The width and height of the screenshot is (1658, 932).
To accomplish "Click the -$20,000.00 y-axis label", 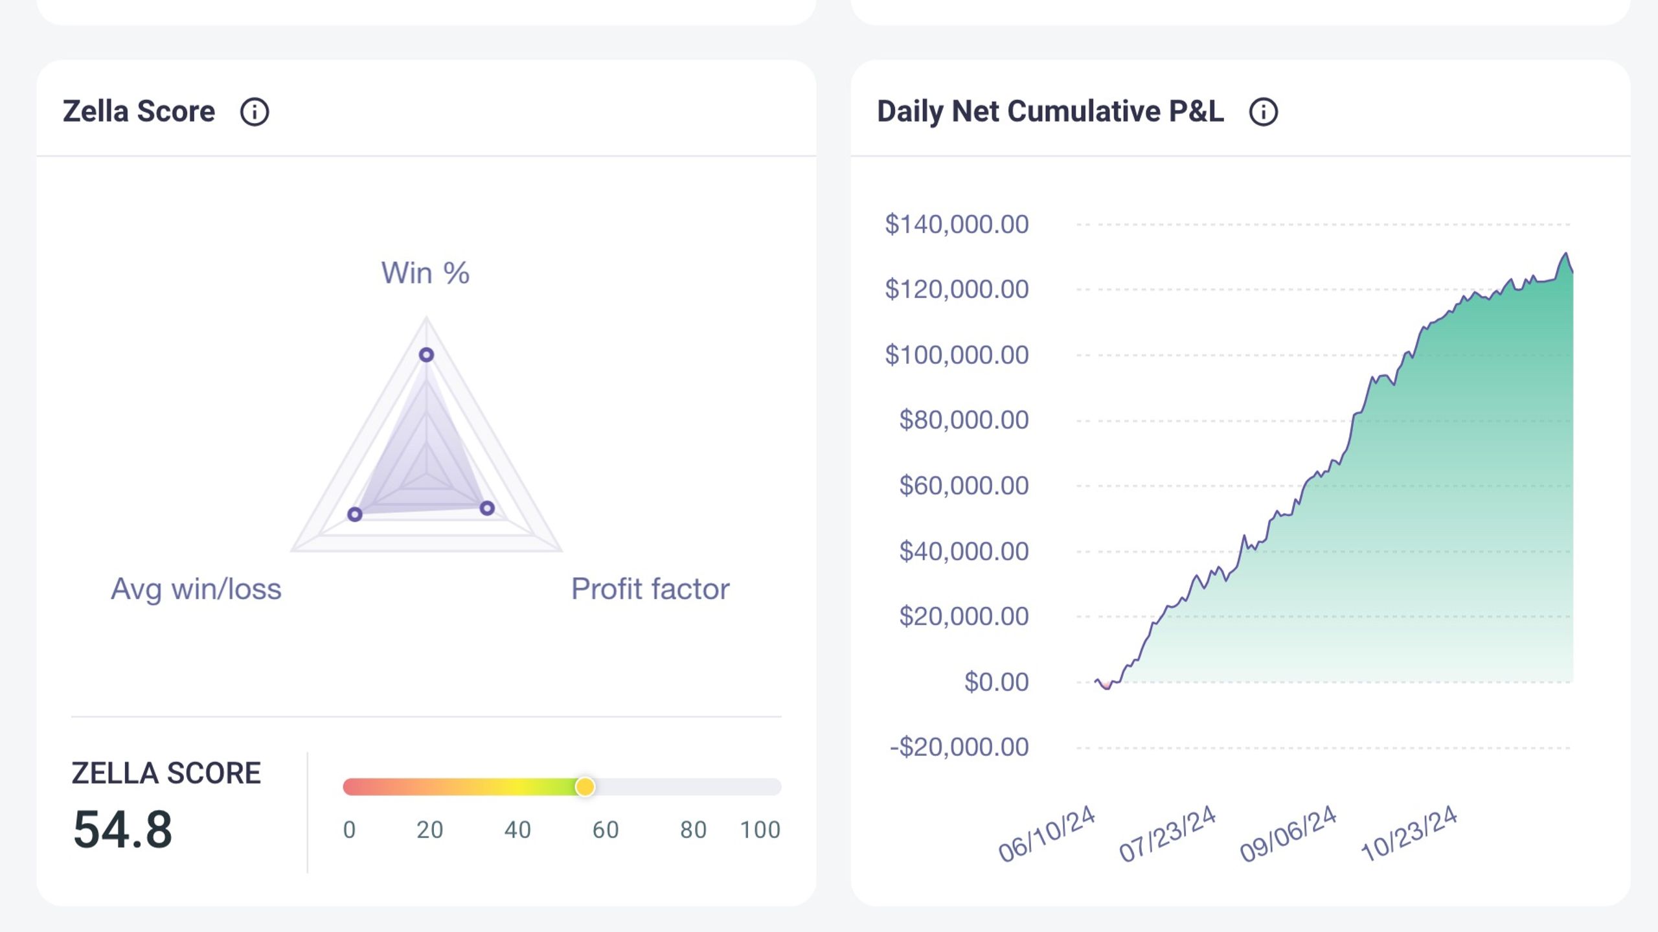I will [959, 747].
